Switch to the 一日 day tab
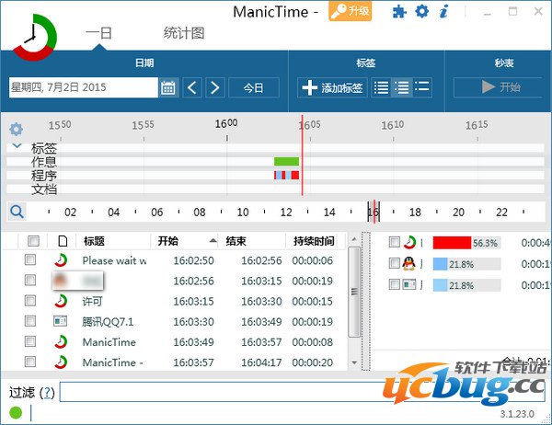This screenshot has height=425, width=552. click(x=98, y=33)
